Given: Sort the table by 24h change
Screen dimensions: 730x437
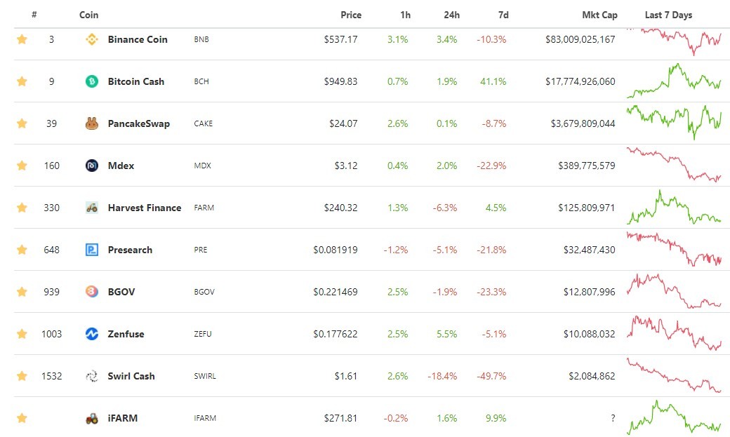Looking at the screenshot, I should 451,15.
